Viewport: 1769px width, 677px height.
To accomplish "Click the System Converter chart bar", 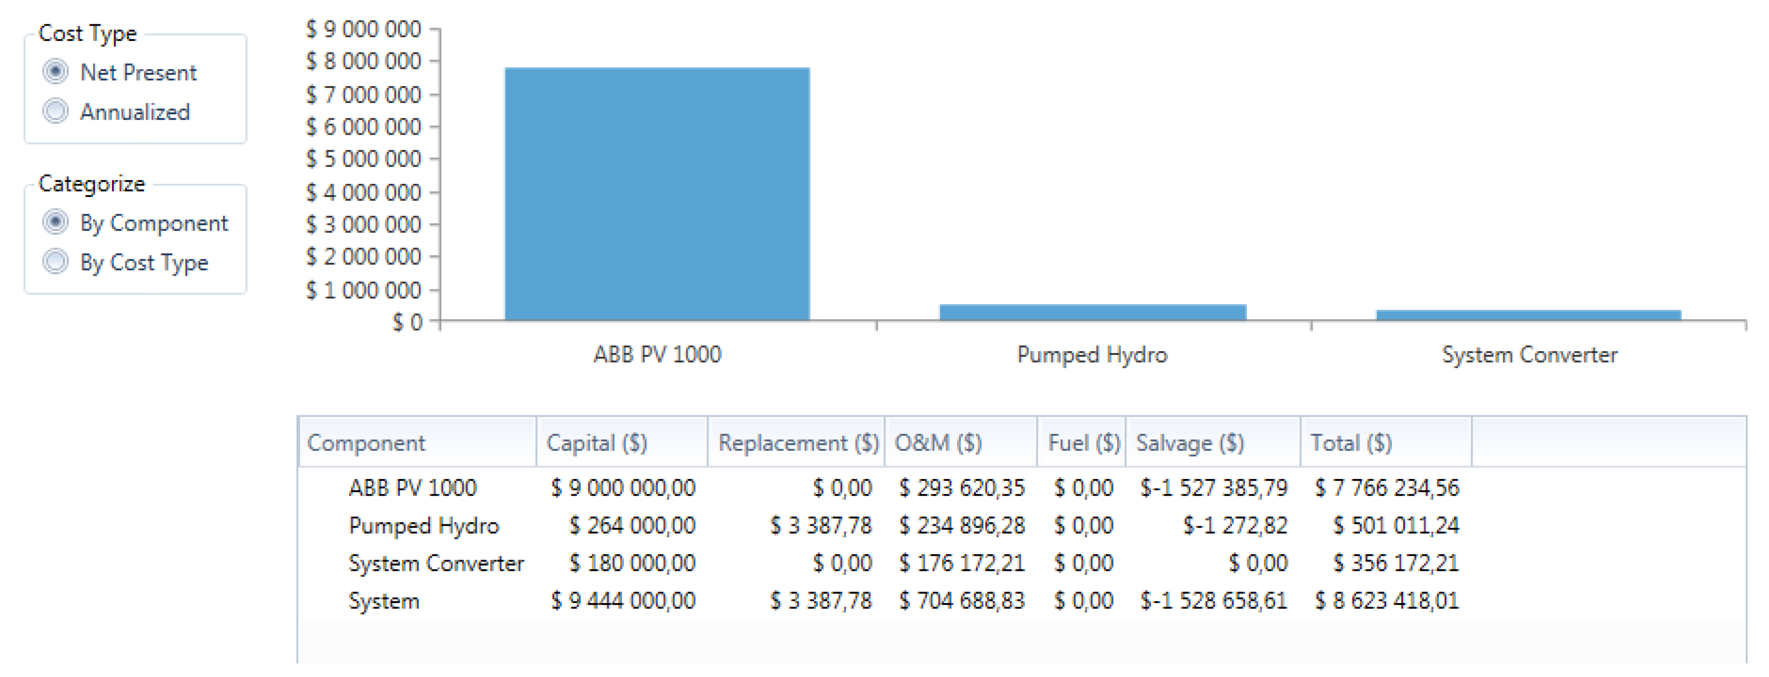I will click(x=1529, y=315).
